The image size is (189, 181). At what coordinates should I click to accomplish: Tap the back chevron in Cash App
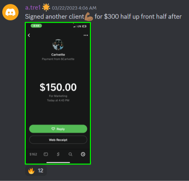[29, 35]
